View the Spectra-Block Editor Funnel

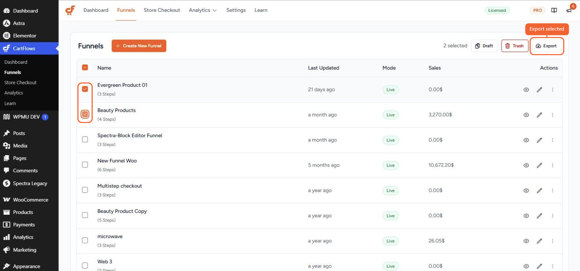526,140
